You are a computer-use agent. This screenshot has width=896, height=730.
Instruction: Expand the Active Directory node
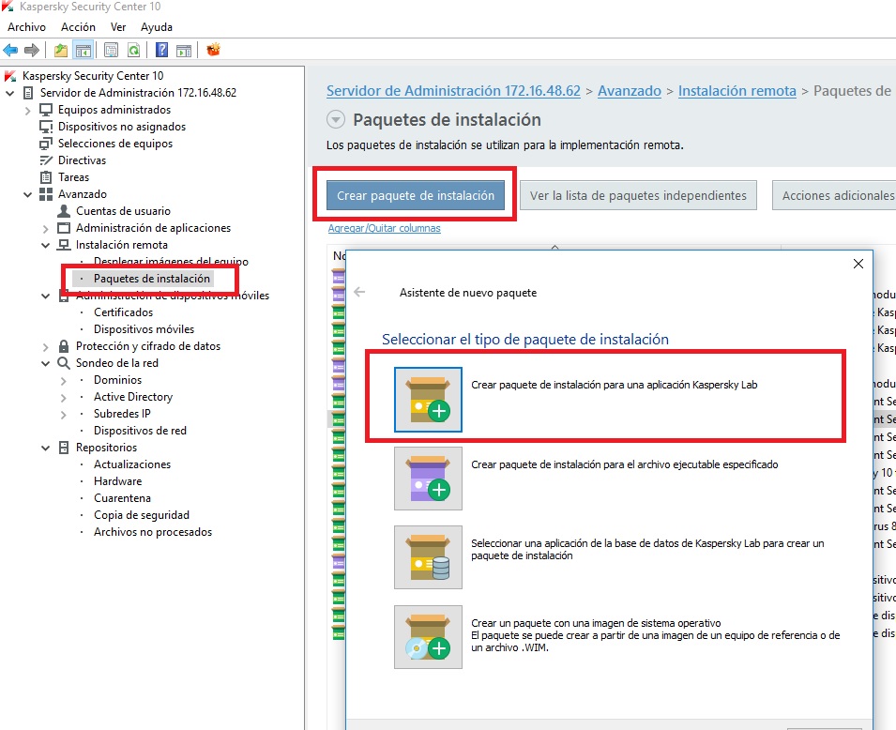(64, 398)
